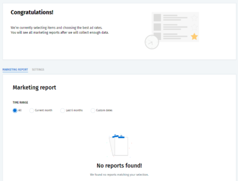Viewport: 238px width, 181px height.
Task: Click the Marketing report heading
Action: 34,88
